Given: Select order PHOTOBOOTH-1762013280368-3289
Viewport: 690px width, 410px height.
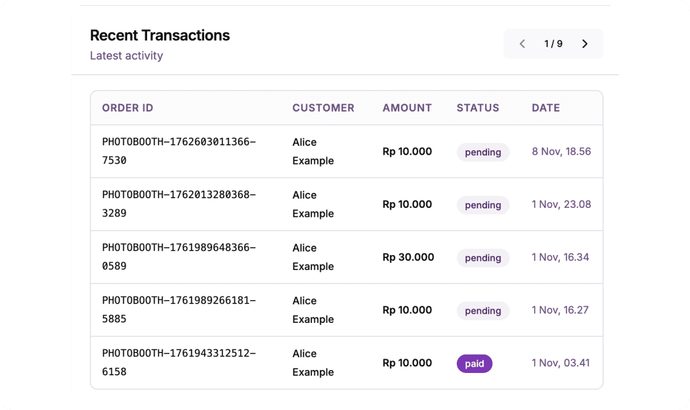Looking at the screenshot, I should (178, 204).
